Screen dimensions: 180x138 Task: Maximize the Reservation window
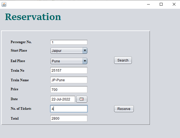click(161, 4)
